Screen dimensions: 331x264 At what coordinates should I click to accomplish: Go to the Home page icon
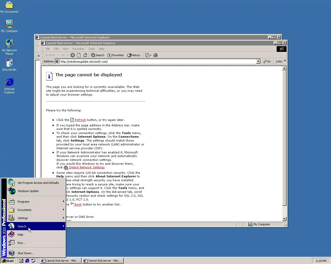click(x=85, y=55)
